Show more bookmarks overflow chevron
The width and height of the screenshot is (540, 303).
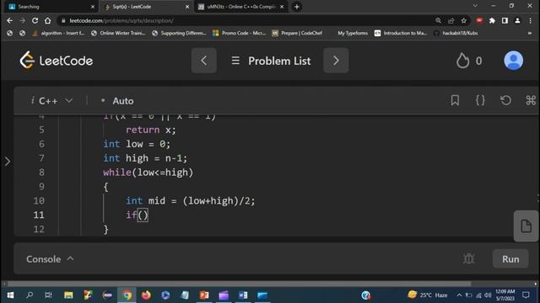point(530,33)
